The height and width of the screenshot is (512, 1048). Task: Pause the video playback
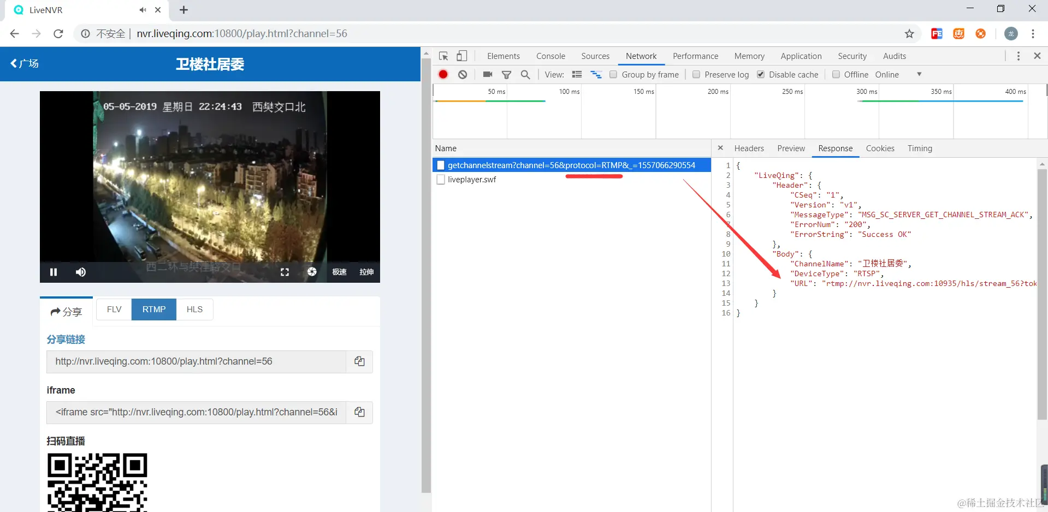54,272
